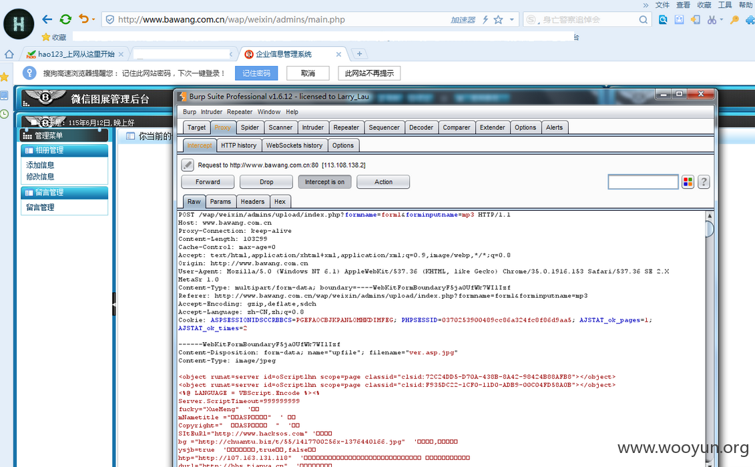
Task: Click the browser home icon
Action: click(x=9, y=54)
